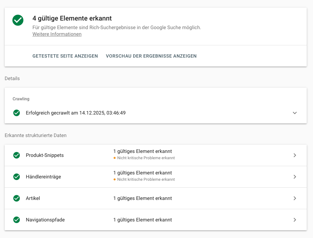313x238 pixels.
Task: Click the orange warning dot under Produkt-Snippets result
Action: tap(115, 158)
